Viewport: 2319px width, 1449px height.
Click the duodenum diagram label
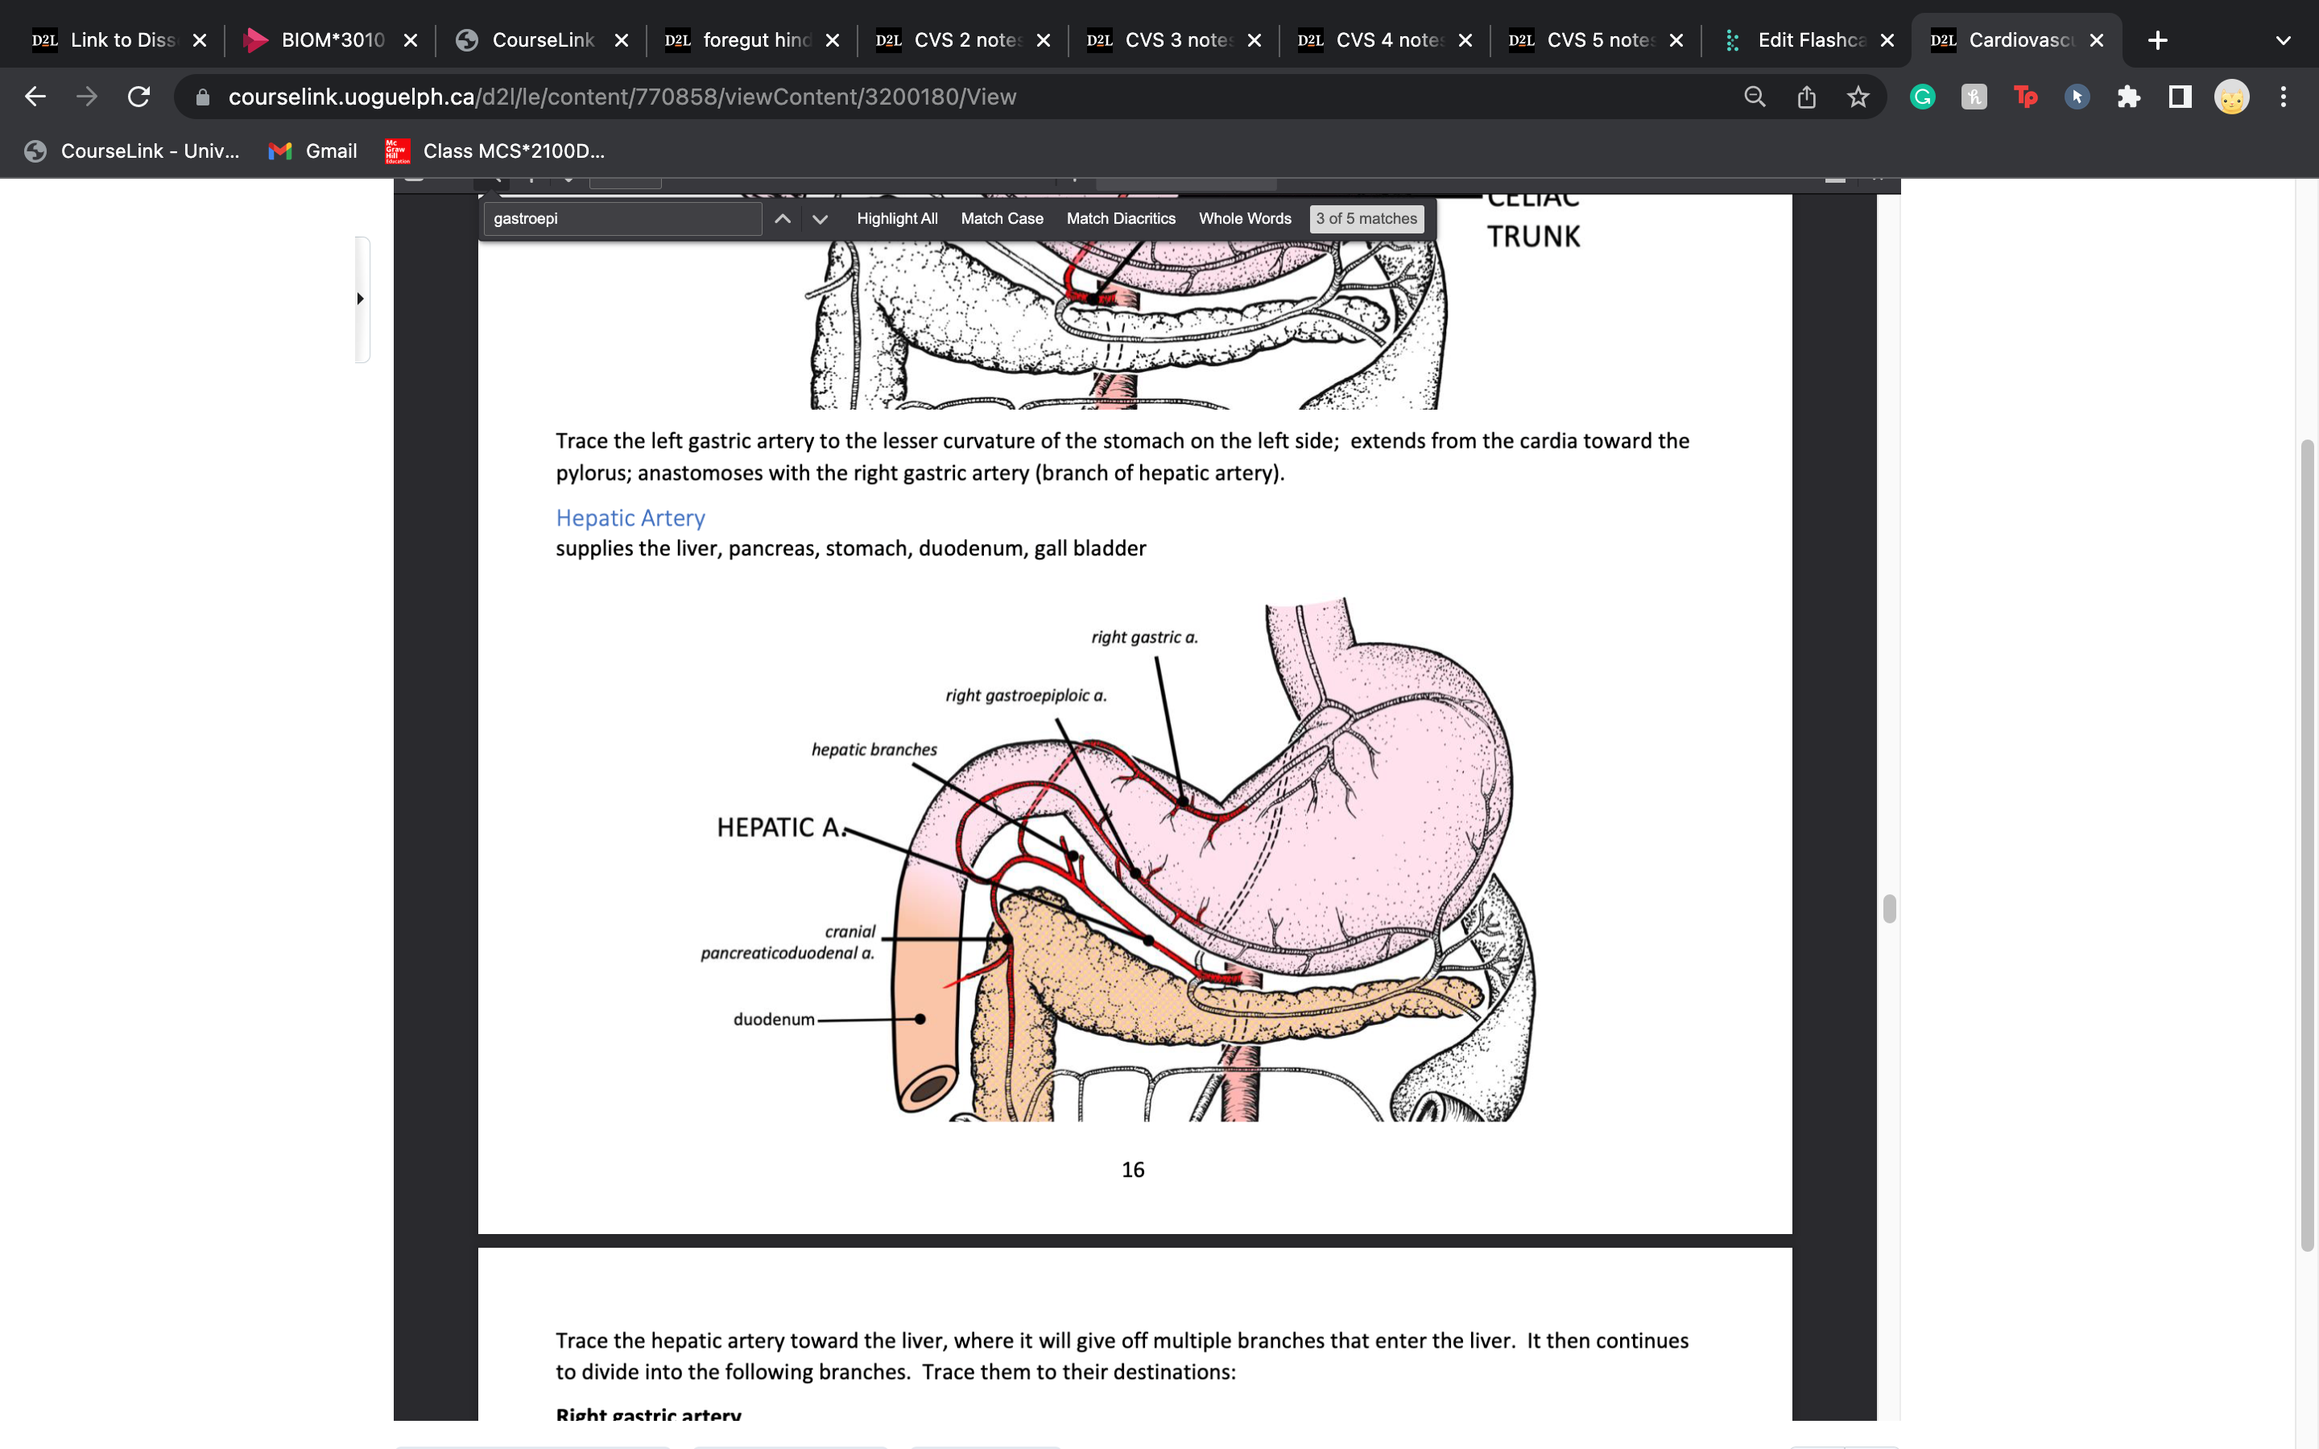tap(773, 1020)
